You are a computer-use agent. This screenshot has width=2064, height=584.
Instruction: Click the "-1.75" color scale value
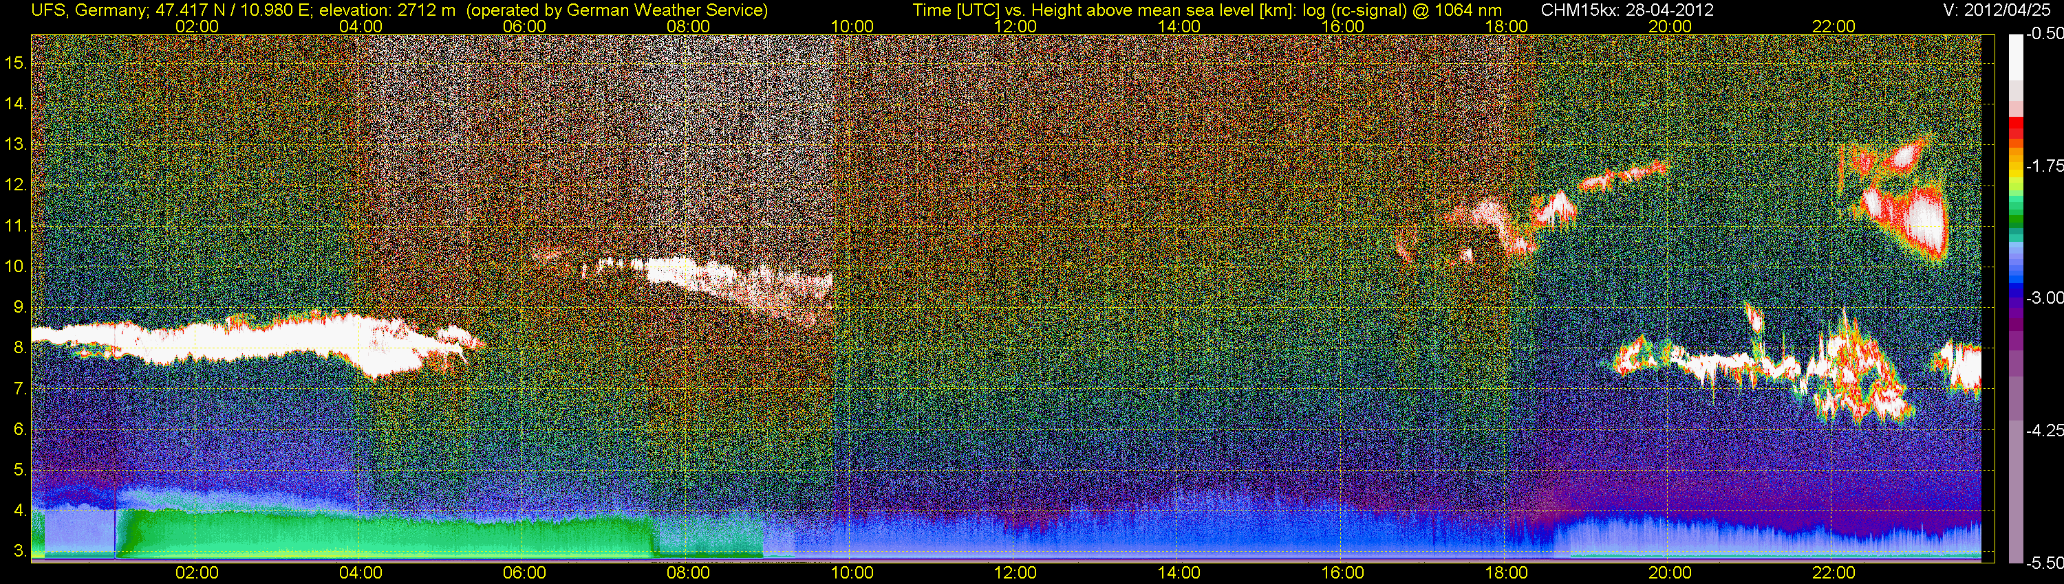[2044, 166]
